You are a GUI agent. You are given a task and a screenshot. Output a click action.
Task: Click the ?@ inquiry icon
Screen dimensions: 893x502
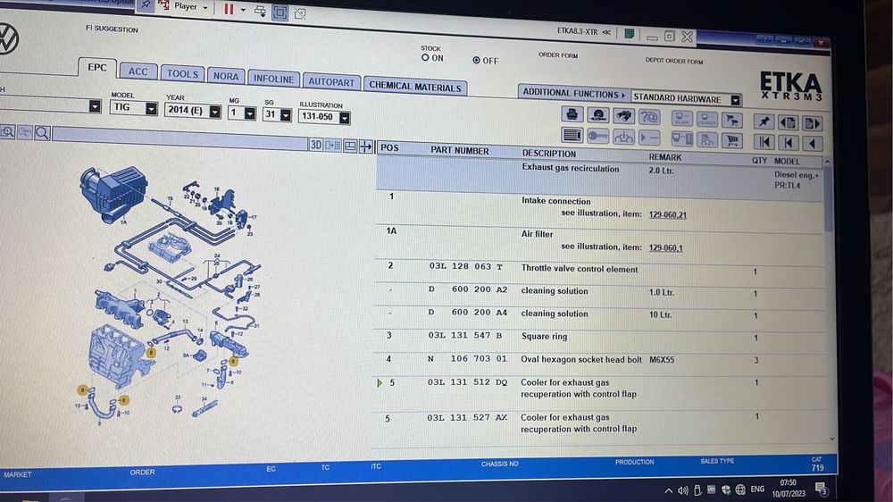[649, 117]
